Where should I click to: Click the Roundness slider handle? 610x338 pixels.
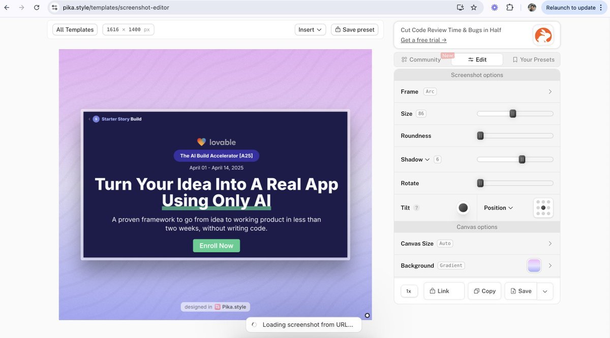point(480,136)
